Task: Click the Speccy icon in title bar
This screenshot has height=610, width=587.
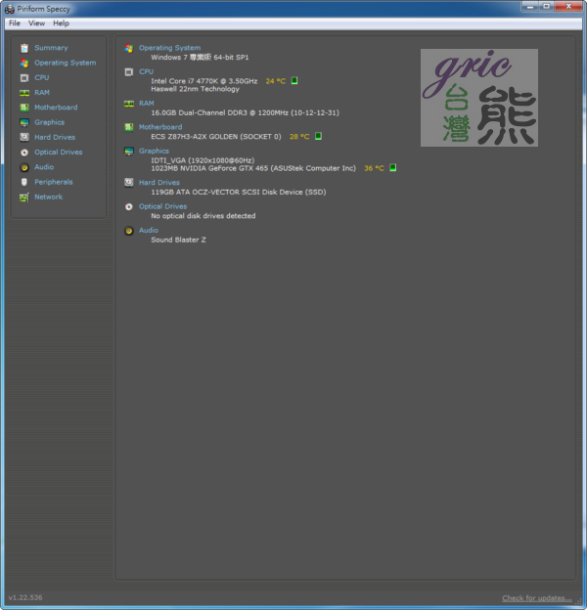Action: pos(10,9)
